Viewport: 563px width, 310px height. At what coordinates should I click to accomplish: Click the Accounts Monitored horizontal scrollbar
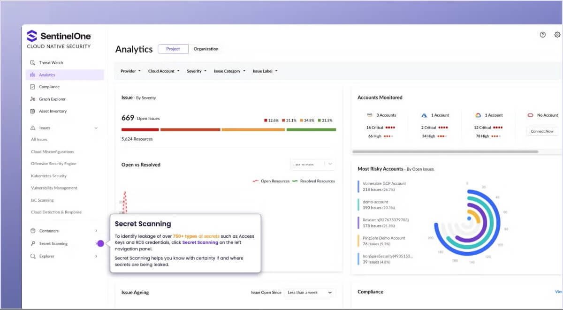pyautogui.click(x=445, y=151)
